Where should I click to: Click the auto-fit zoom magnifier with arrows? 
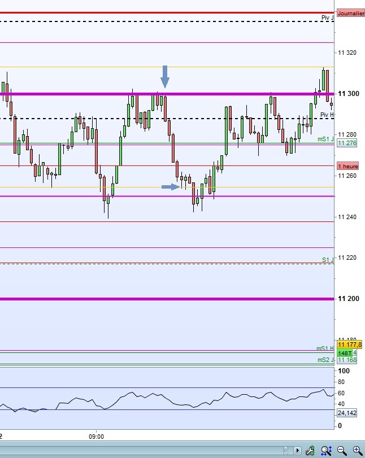coord(326,451)
